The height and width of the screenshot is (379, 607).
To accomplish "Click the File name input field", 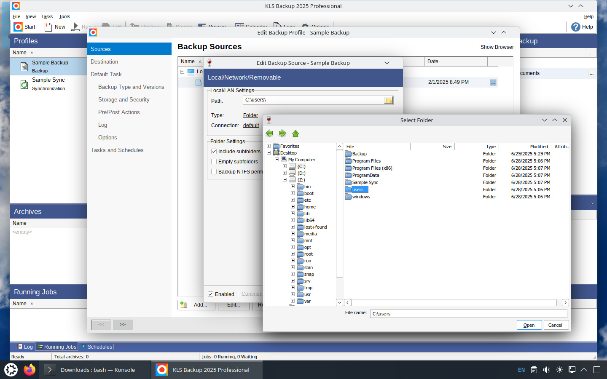I will click(468, 314).
